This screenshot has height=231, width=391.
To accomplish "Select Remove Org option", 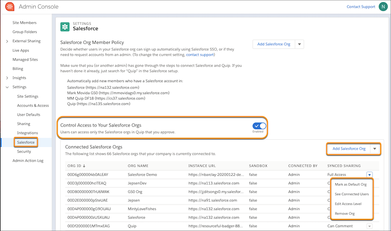I will point(345,213).
